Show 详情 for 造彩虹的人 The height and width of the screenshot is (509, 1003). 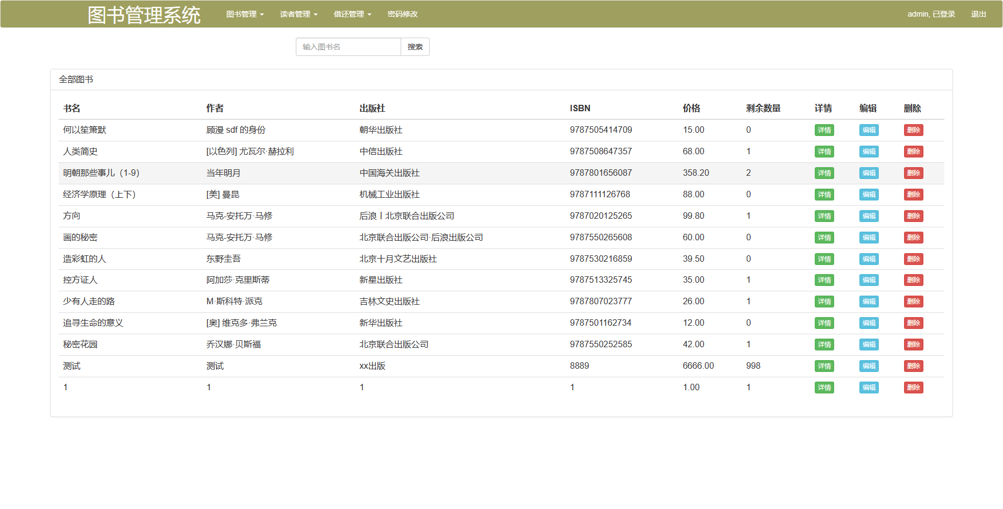(824, 259)
